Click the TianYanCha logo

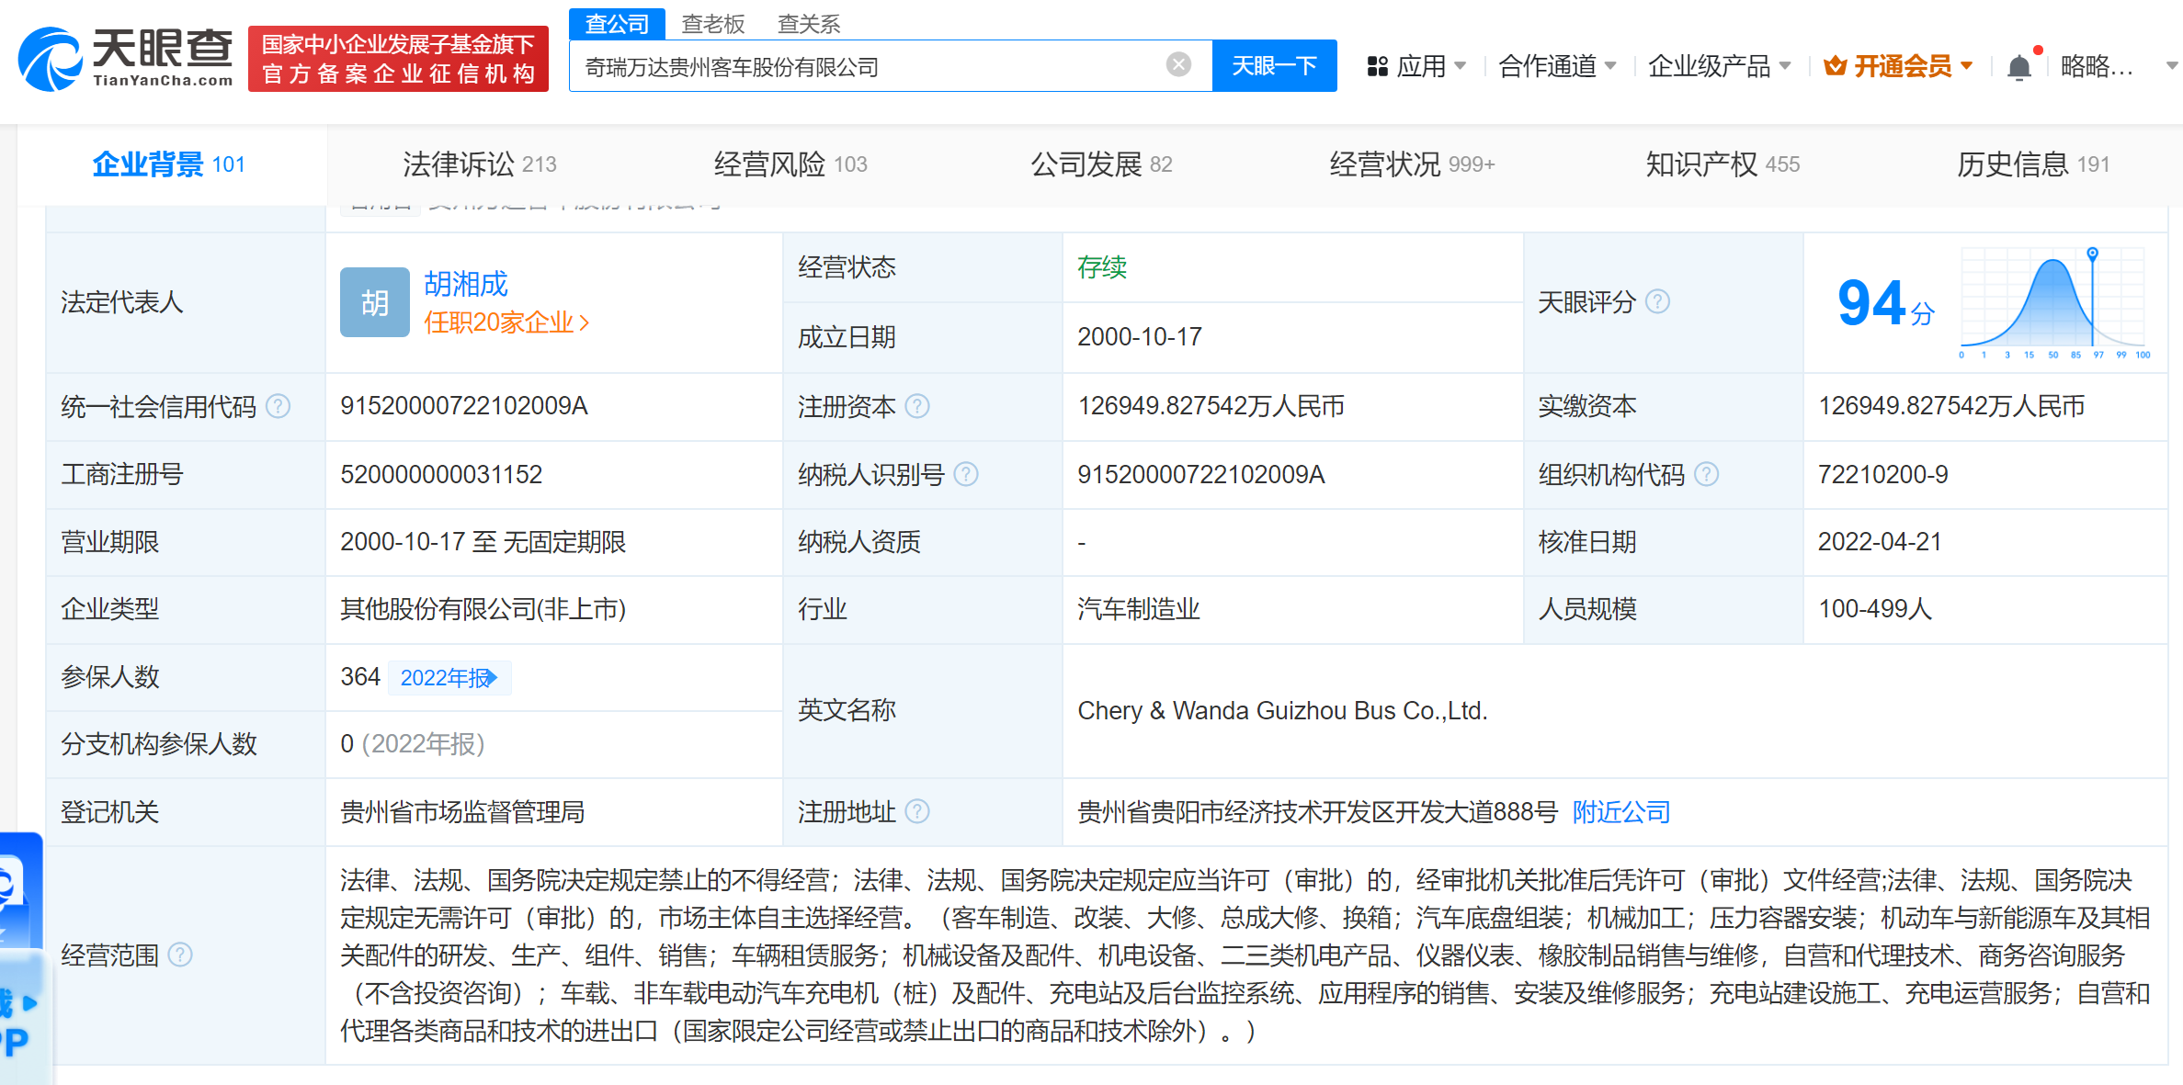[126, 59]
